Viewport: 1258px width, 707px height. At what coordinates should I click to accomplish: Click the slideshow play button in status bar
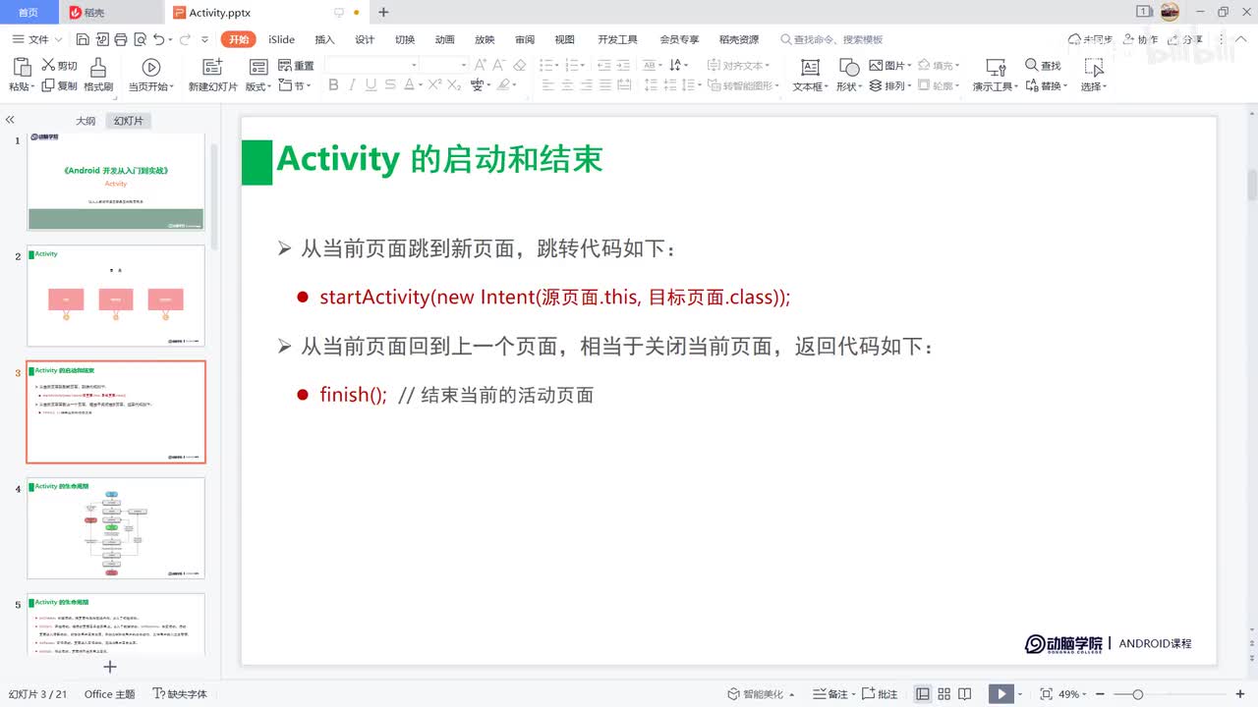pos(1001,694)
